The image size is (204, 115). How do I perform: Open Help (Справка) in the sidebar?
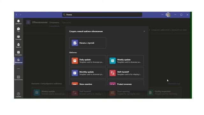(18, 95)
